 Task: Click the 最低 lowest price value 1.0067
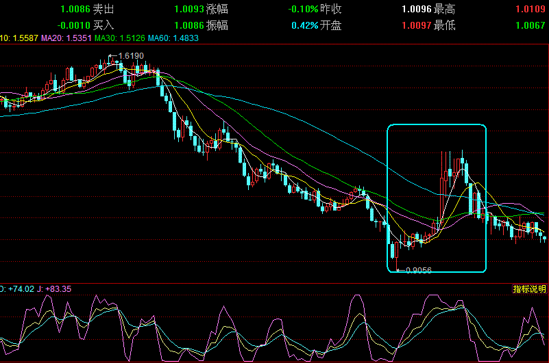pyautogui.click(x=532, y=25)
